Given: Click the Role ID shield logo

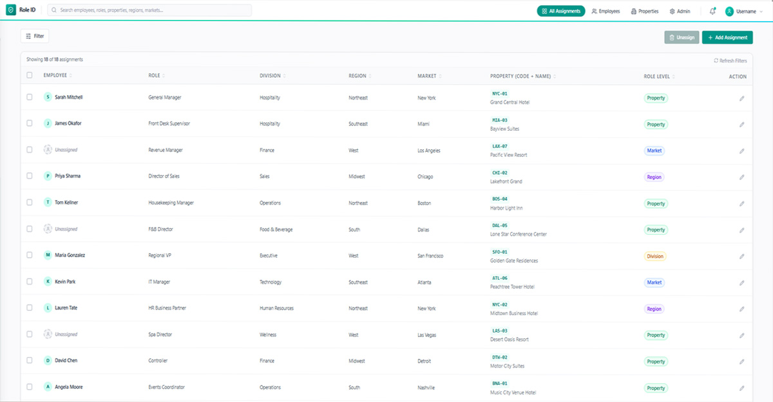Looking at the screenshot, I should tap(12, 11).
